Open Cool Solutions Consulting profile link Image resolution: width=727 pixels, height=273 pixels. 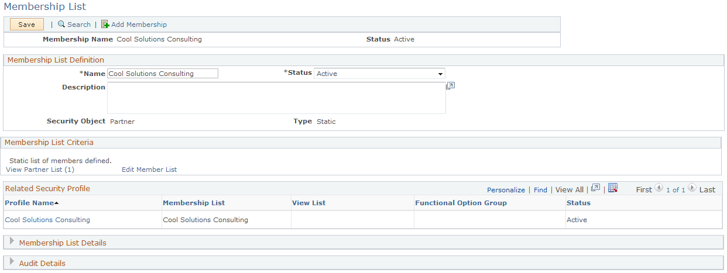click(47, 220)
